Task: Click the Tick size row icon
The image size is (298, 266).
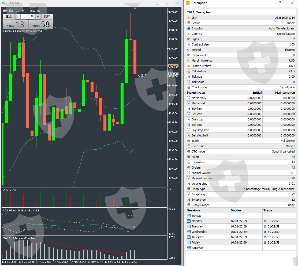Action: (x=189, y=76)
